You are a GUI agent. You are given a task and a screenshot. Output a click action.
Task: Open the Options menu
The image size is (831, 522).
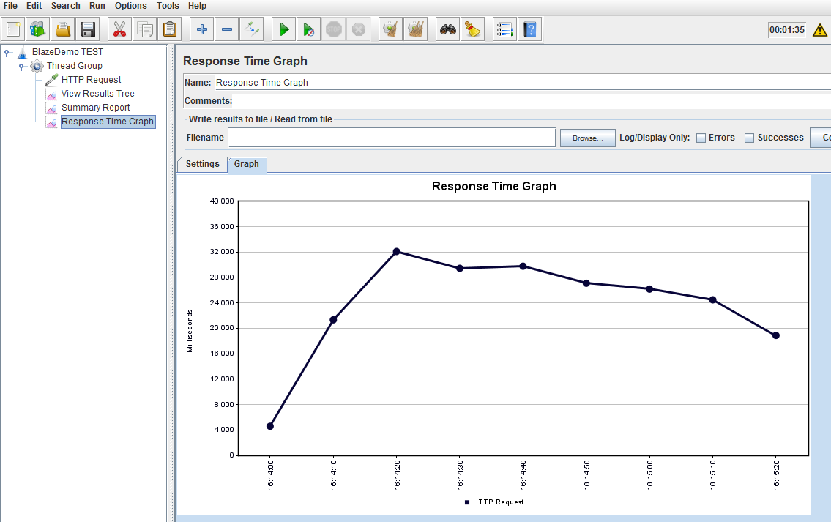tap(130, 6)
